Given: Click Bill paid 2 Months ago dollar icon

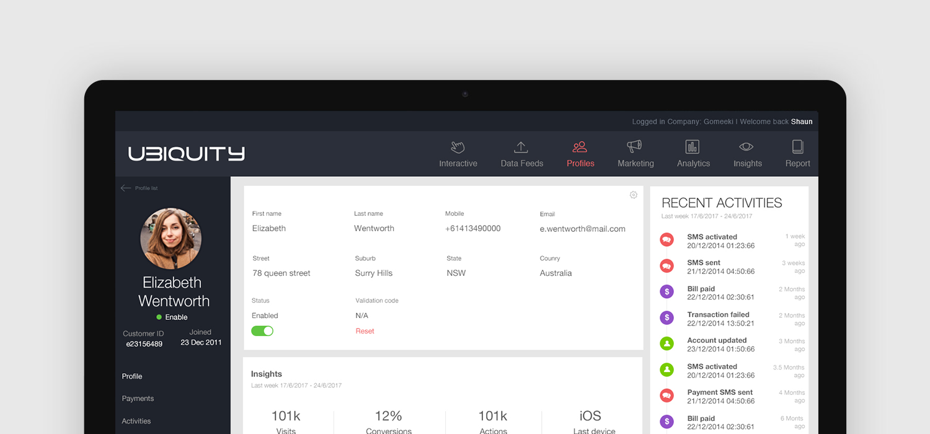Looking at the screenshot, I should tap(667, 291).
